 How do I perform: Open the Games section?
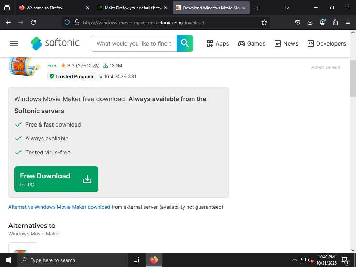pos(252,43)
